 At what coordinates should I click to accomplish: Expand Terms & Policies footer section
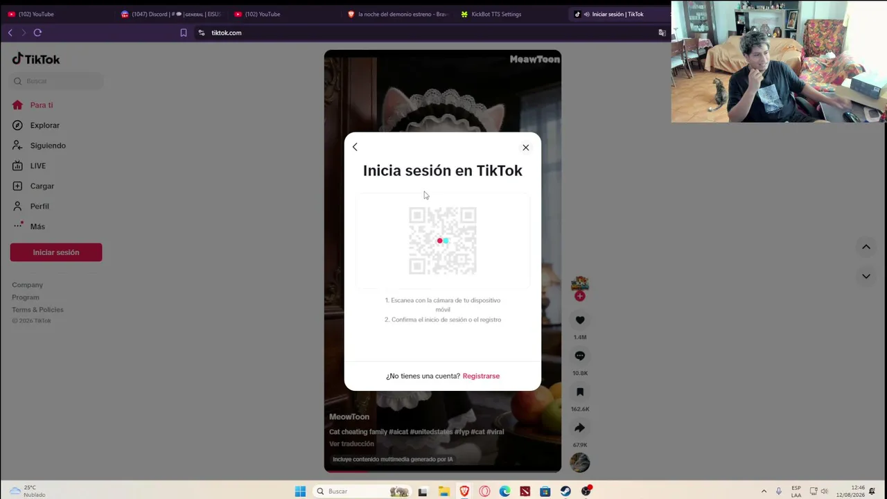pos(37,310)
